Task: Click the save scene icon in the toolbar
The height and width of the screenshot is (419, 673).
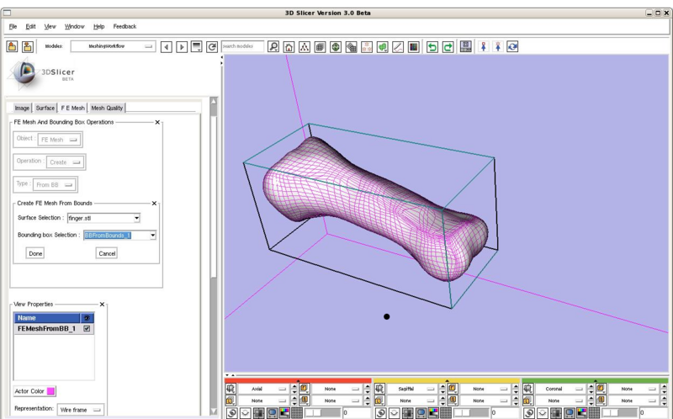Action: (x=28, y=46)
